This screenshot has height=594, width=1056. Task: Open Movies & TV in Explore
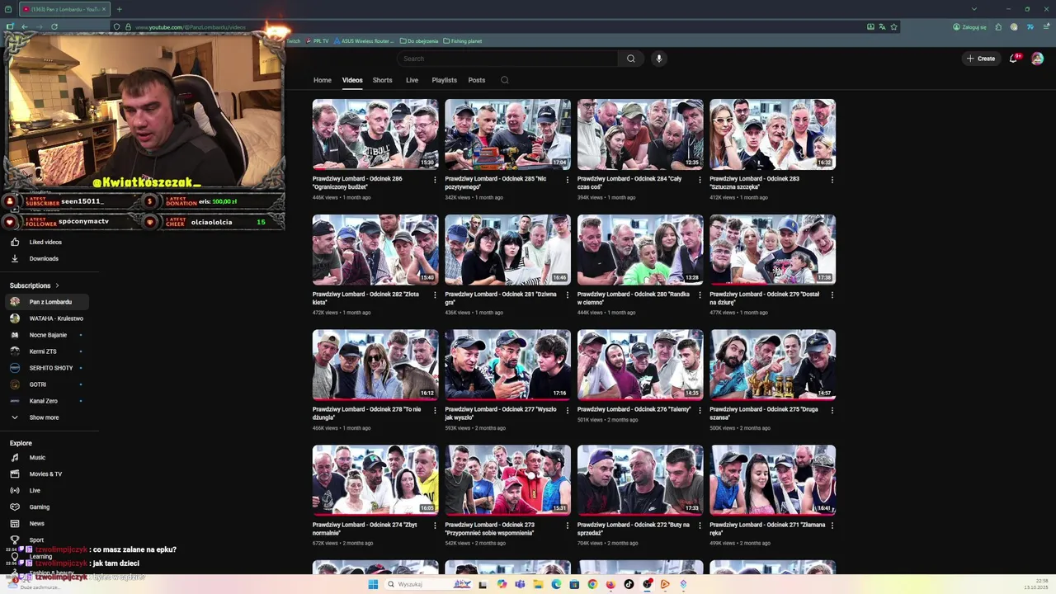[46, 474]
